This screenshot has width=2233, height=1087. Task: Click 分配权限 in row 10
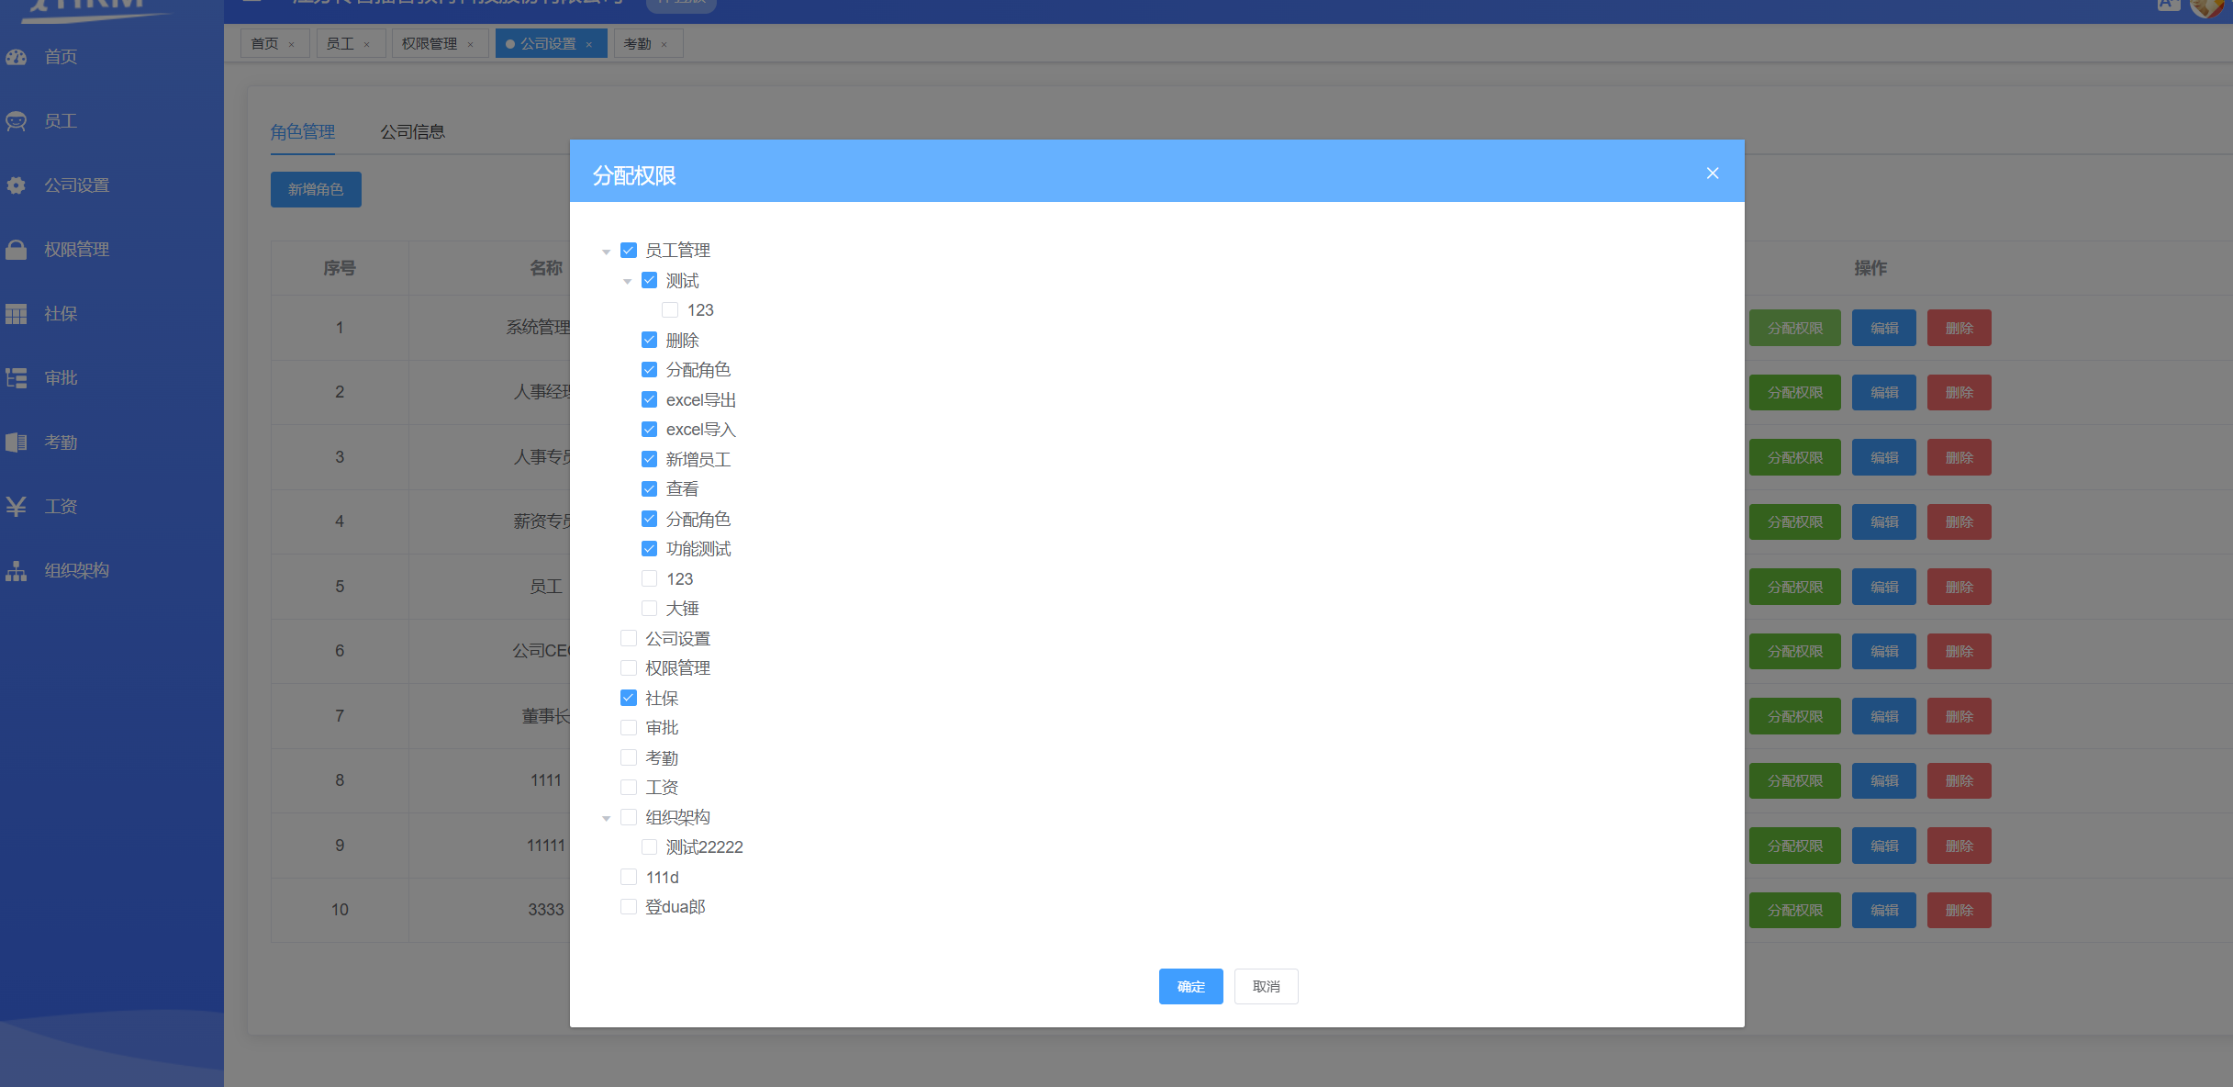(x=1795, y=911)
